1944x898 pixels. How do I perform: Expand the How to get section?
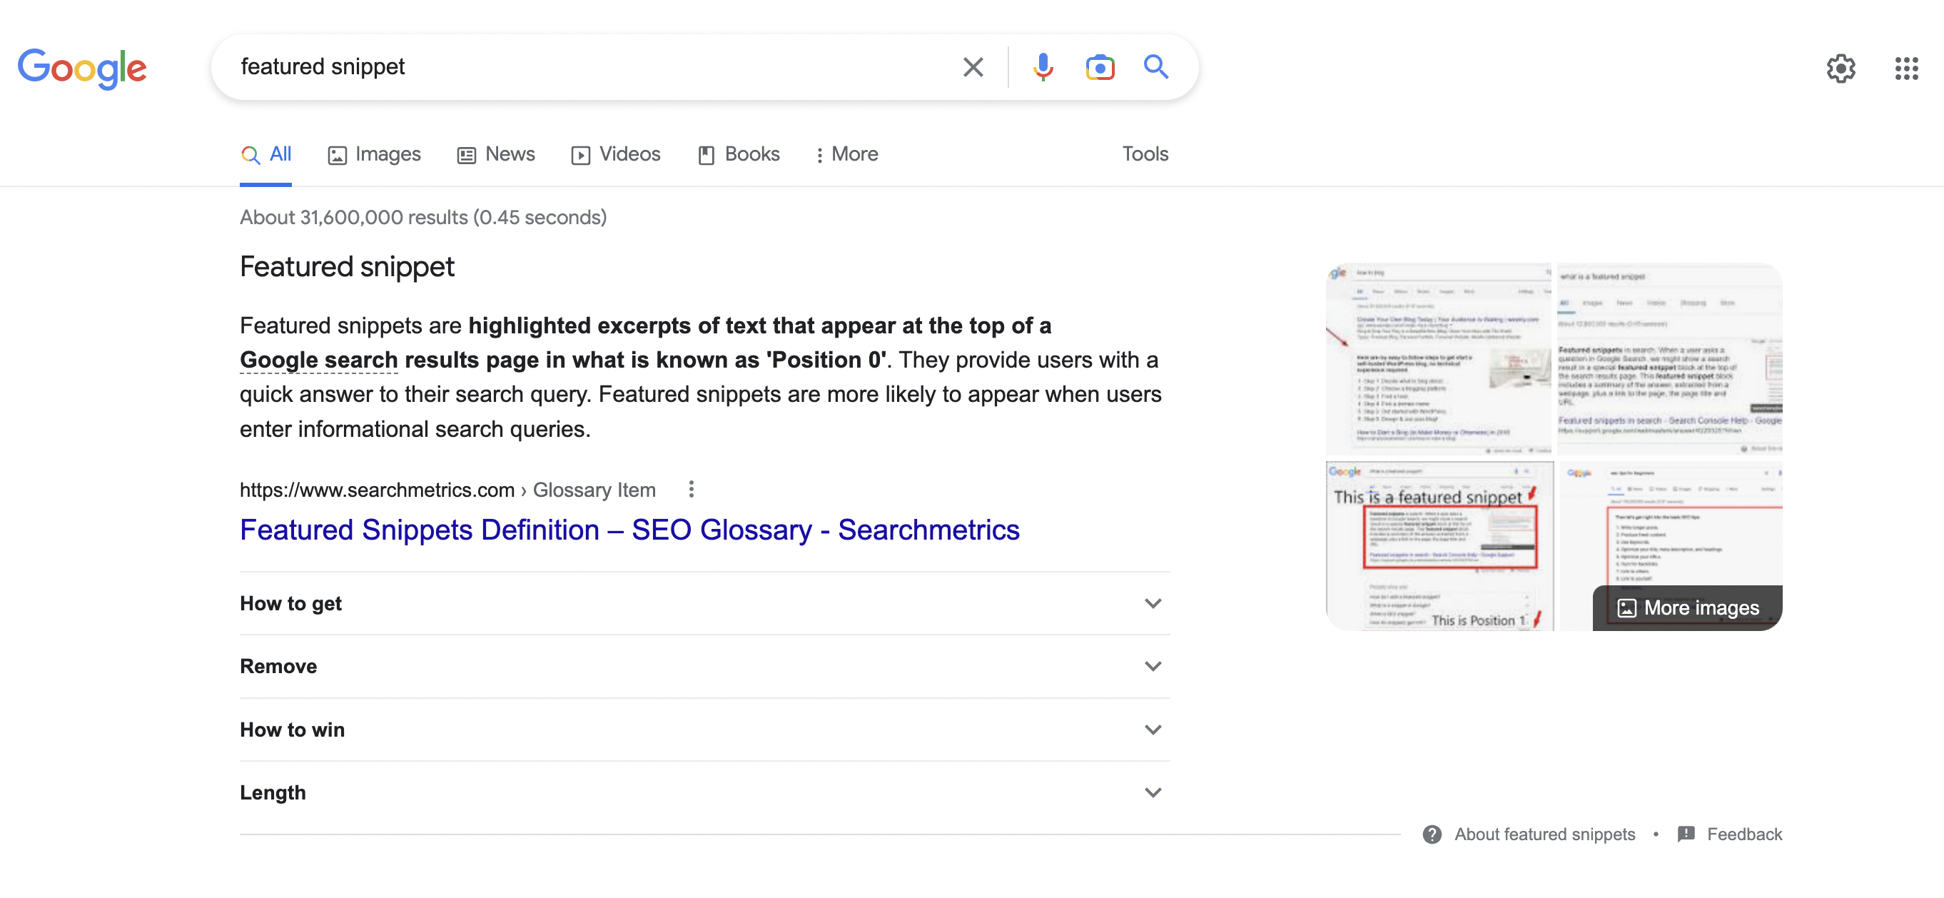tap(705, 603)
